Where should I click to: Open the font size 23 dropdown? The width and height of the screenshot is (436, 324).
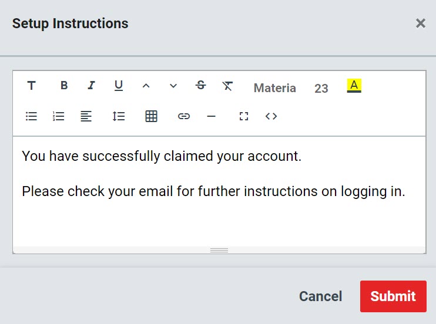point(321,89)
